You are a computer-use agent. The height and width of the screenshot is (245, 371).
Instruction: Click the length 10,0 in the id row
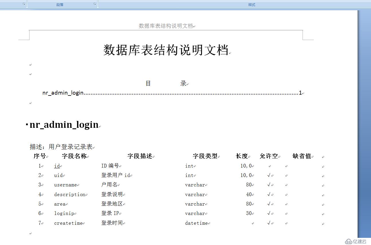246,166
